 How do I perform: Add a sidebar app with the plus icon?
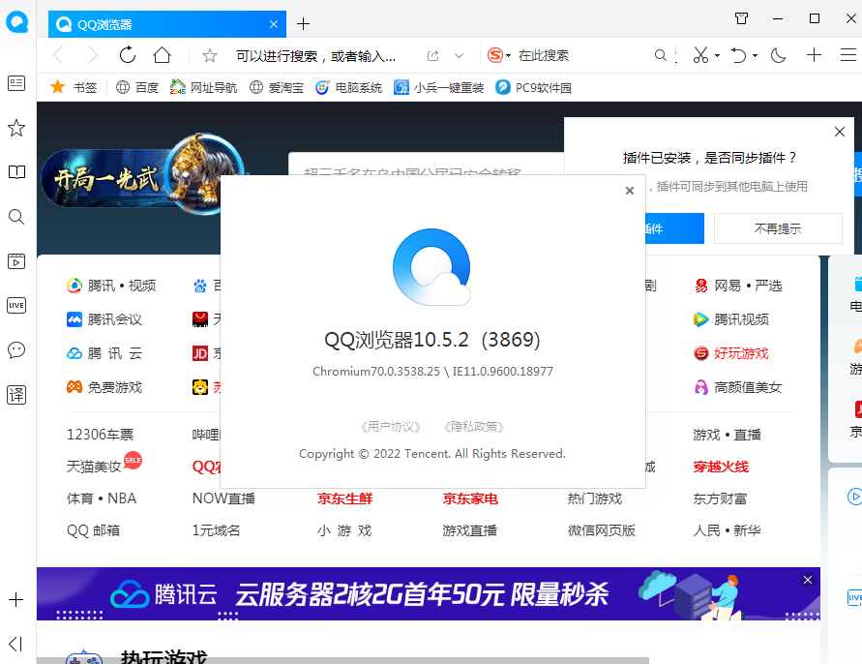pos(15,599)
